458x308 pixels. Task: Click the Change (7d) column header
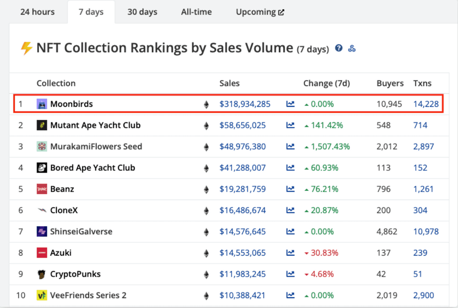(327, 84)
